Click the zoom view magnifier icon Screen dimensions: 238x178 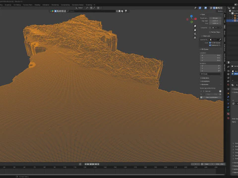pos(195,26)
